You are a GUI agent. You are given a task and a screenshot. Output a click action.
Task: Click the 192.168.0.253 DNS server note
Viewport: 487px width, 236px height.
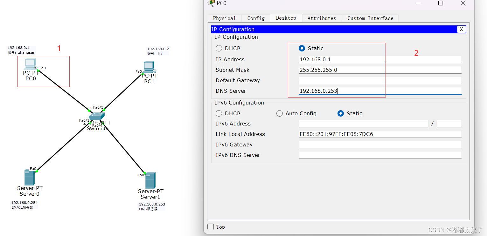pos(152,206)
